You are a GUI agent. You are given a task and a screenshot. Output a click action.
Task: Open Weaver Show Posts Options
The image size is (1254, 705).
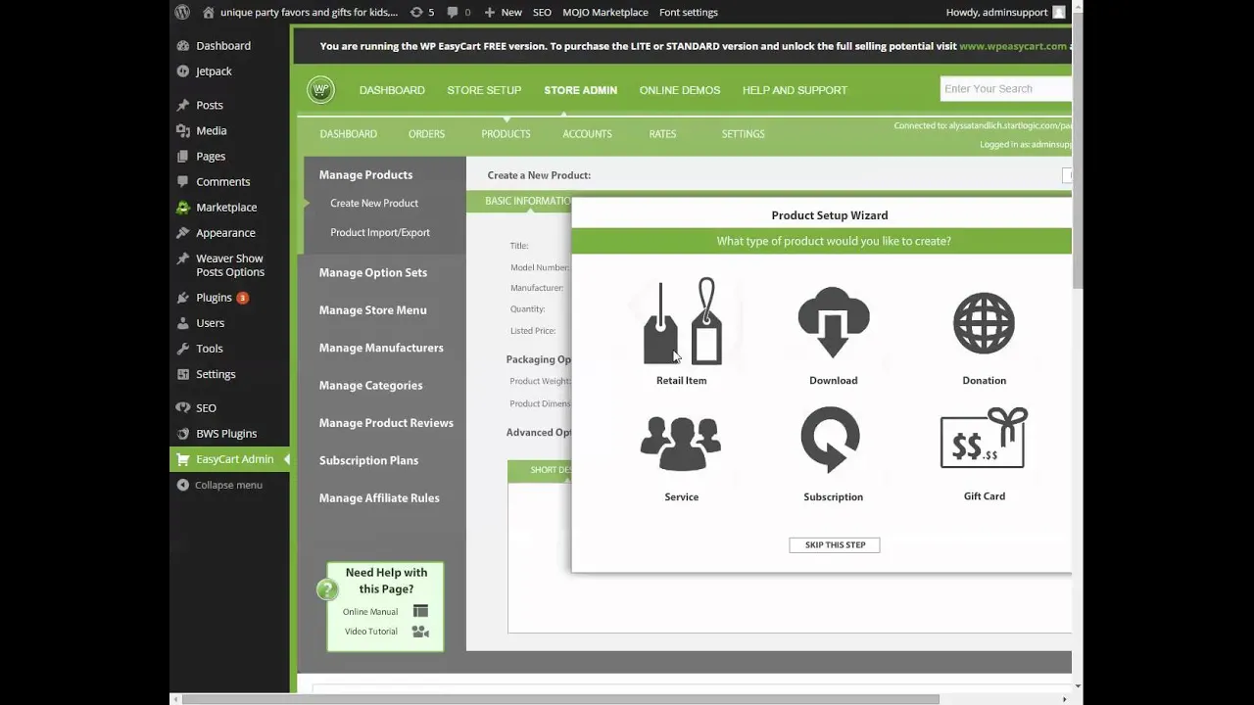tap(230, 265)
